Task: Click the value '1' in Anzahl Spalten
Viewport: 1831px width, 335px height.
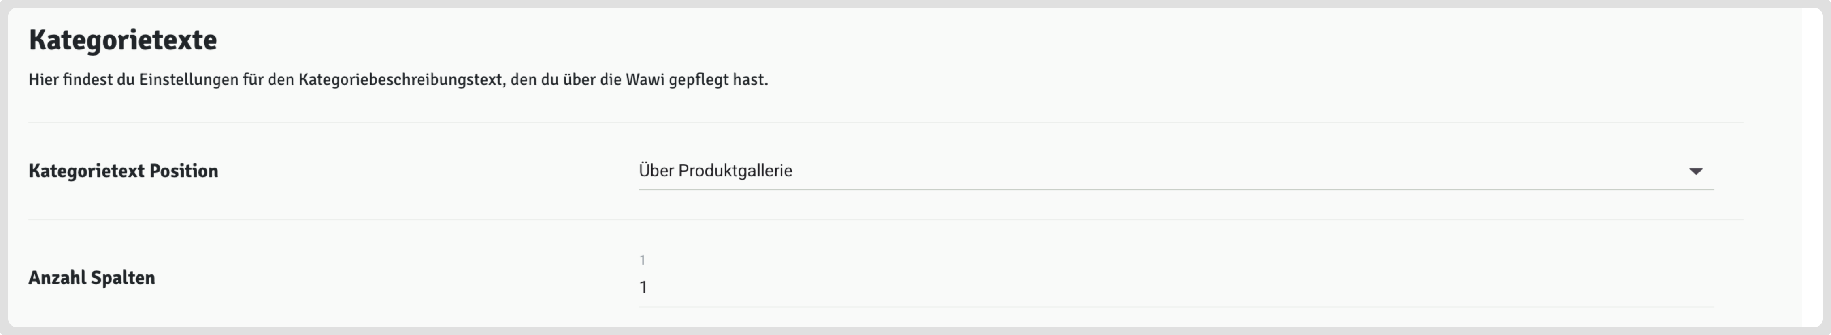Action: [643, 287]
